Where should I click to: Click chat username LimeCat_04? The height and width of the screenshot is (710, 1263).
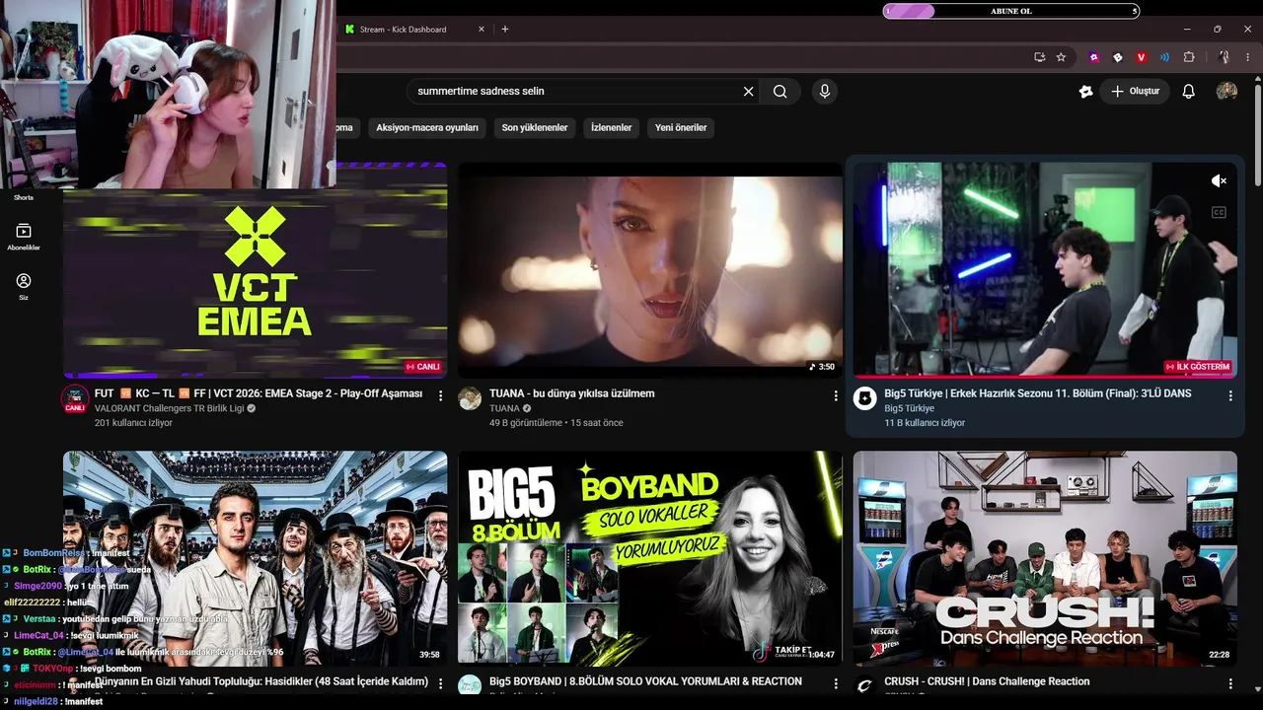click(x=39, y=635)
